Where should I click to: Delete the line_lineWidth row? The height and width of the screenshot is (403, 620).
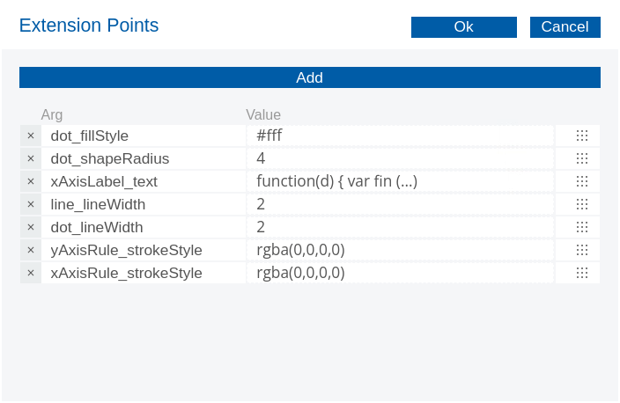[30, 204]
